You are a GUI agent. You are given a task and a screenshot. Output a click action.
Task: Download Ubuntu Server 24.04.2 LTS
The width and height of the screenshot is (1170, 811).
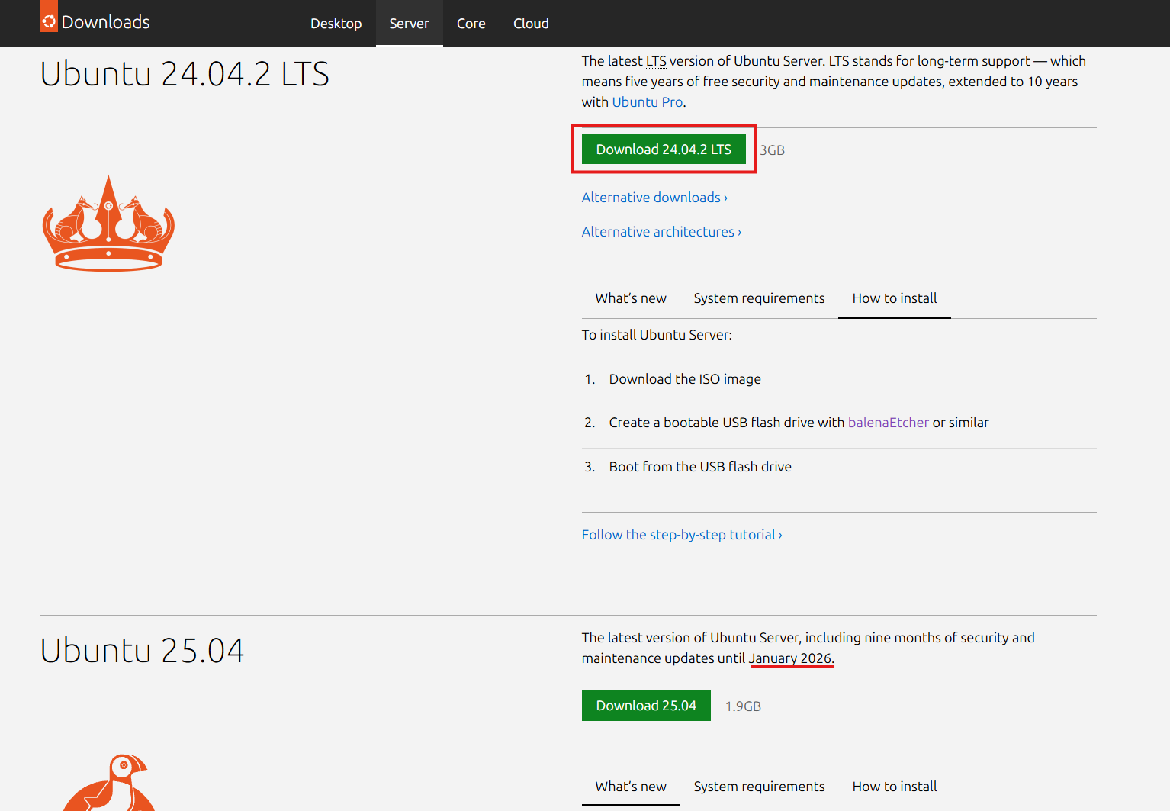pos(664,149)
